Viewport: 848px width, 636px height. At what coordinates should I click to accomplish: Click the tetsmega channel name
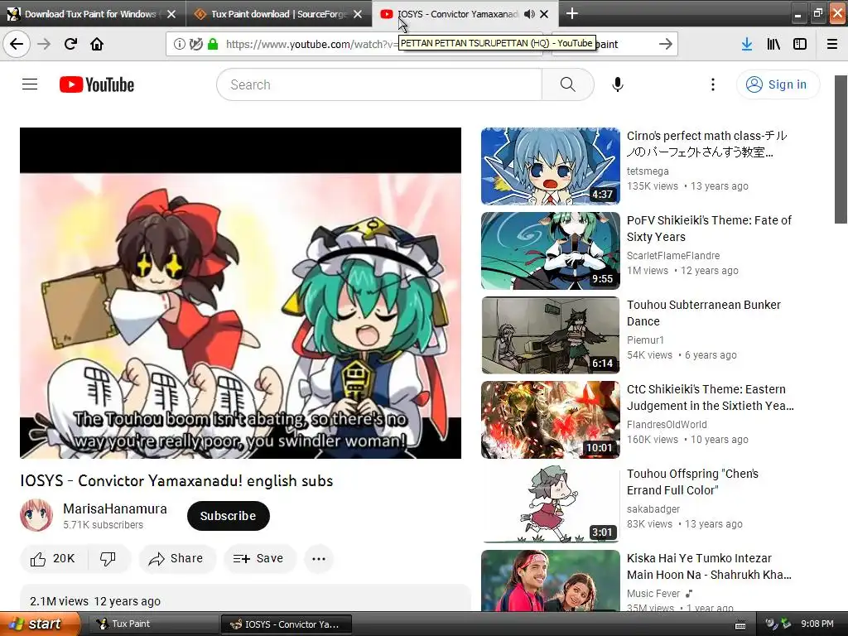point(648,171)
